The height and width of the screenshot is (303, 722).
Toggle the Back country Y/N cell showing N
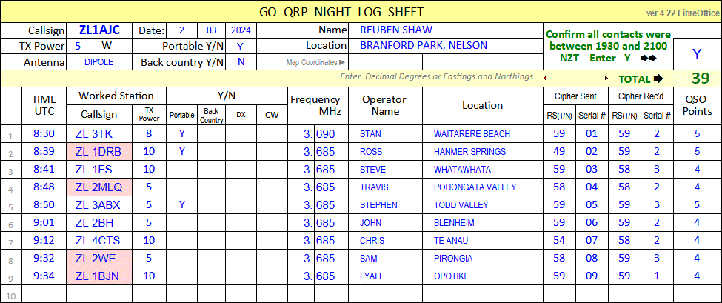[x=240, y=62]
